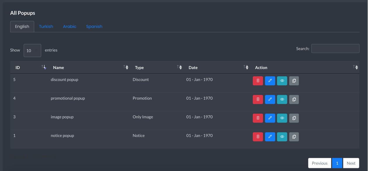Preview notice popup using eye icon
368x171 pixels.
282,137
